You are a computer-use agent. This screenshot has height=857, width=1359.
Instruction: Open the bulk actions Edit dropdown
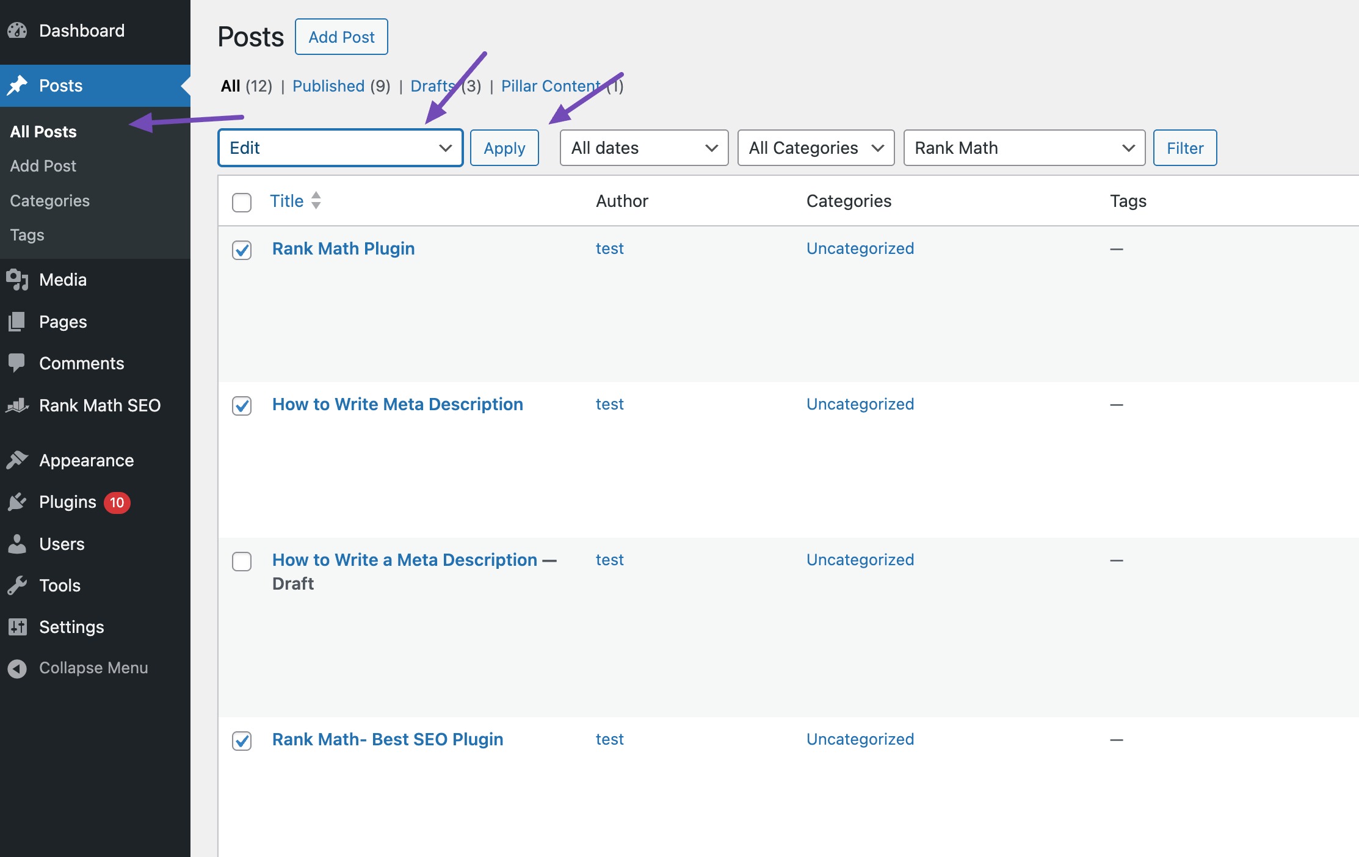(x=341, y=148)
